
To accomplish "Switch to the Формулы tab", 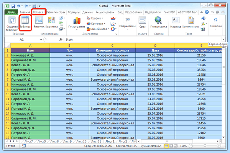I will (x=74, y=12).
